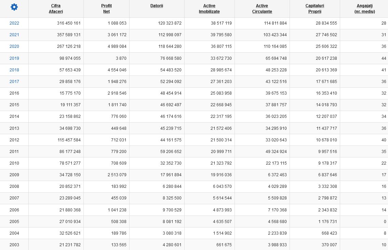
Task: Select equity value 370 007
Action: 329,245
